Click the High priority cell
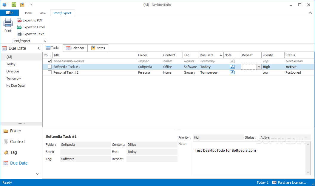315x186 pixels. [x=273, y=67]
